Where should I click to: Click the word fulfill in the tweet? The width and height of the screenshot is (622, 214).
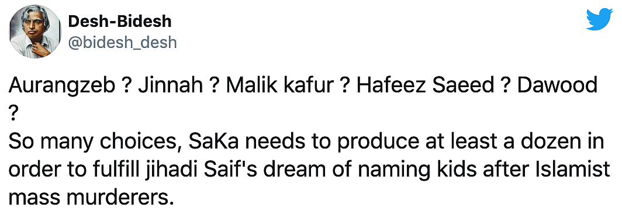tap(98, 171)
